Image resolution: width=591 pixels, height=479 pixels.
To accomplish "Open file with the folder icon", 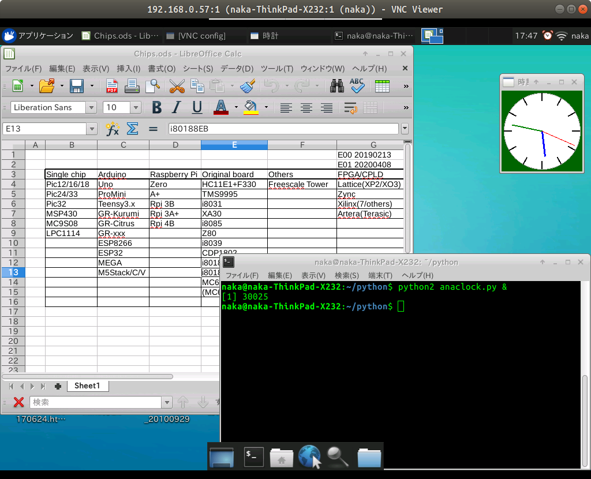I will pos(47,86).
